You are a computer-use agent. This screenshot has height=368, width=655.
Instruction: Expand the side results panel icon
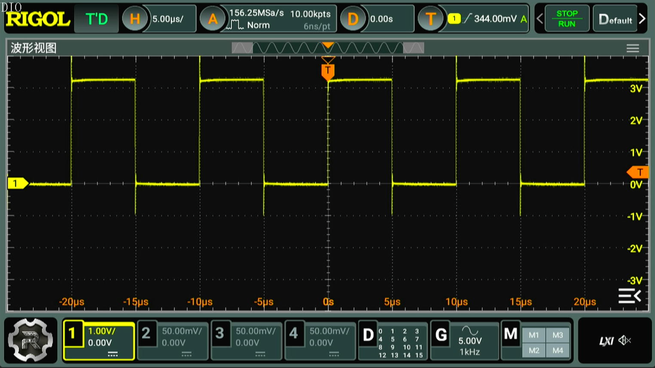point(630,296)
